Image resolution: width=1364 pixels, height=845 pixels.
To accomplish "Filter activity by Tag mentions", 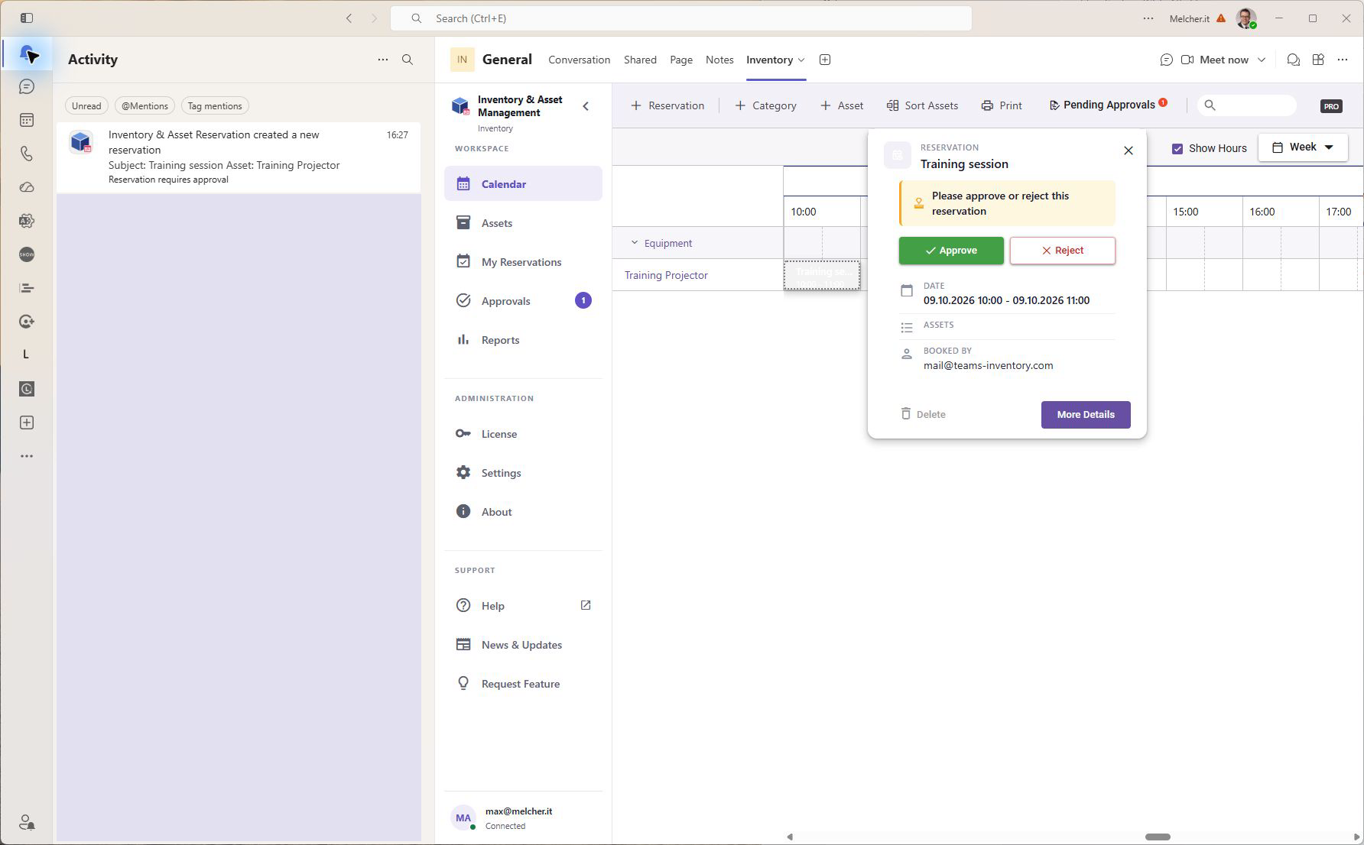I will (215, 106).
